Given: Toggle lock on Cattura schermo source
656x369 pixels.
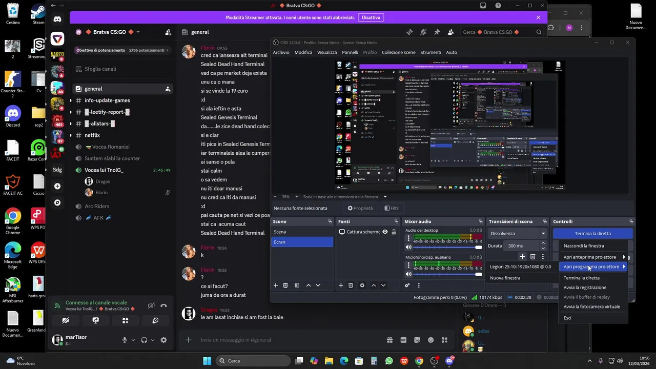Looking at the screenshot, I should coord(394,232).
